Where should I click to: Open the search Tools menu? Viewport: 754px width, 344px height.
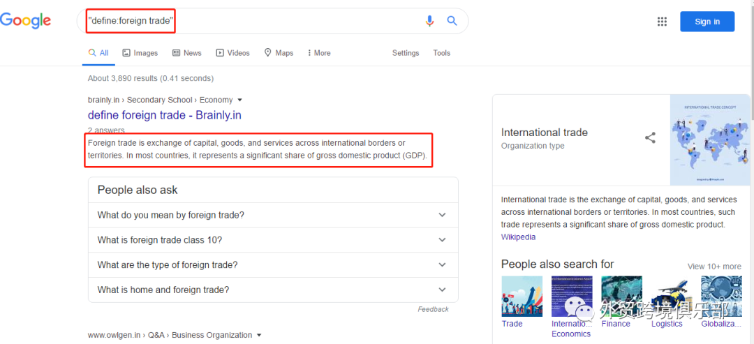[441, 53]
